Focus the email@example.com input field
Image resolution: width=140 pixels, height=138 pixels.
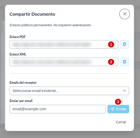(58, 109)
